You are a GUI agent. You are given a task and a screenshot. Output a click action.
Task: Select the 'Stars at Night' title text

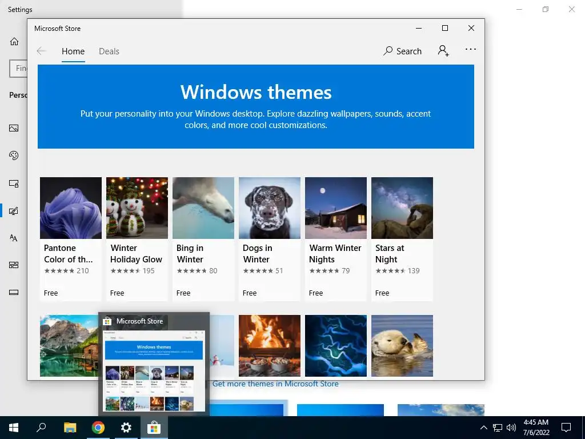pyautogui.click(x=390, y=253)
